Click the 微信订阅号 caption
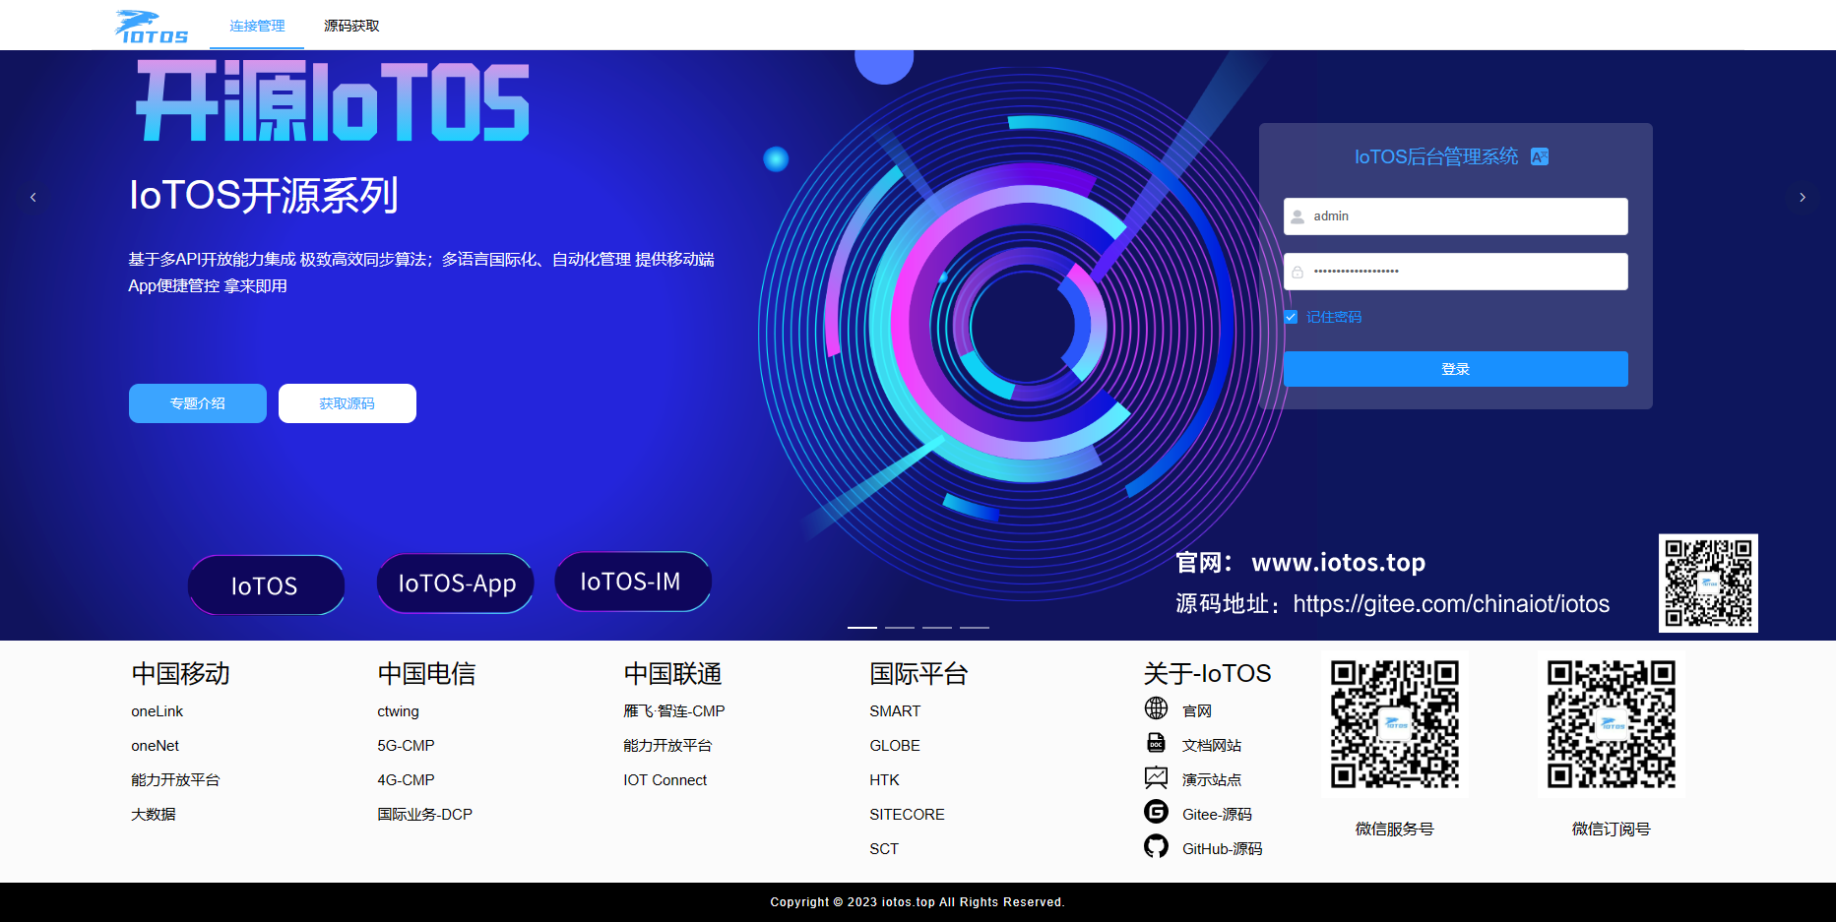The width and height of the screenshot is (1836, 922). coord(1612,830)
